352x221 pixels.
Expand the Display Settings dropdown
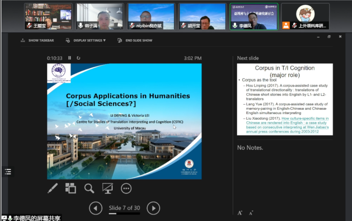coord(86,41)
